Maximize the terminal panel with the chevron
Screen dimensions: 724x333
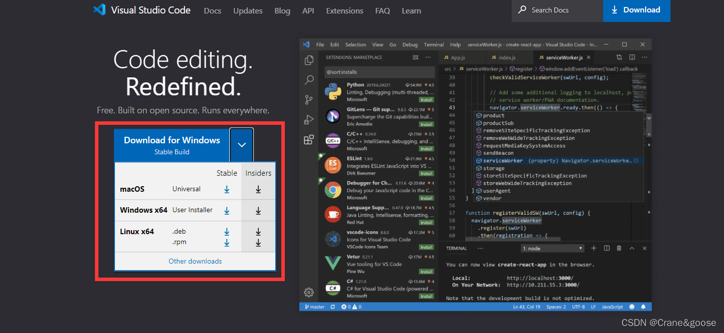(x=632, y=248)
